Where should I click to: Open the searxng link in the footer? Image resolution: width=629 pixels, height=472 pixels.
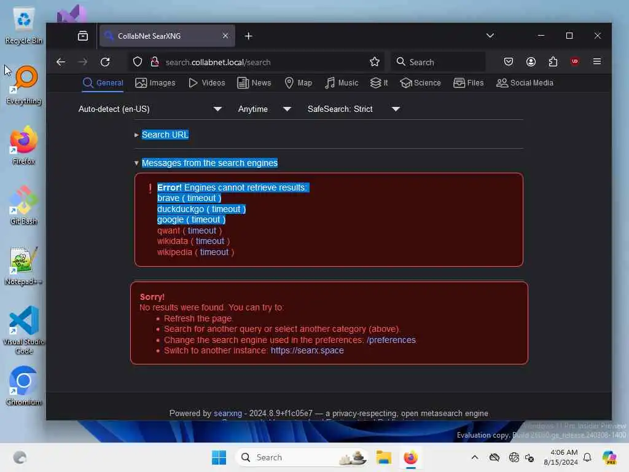point(228,414)
